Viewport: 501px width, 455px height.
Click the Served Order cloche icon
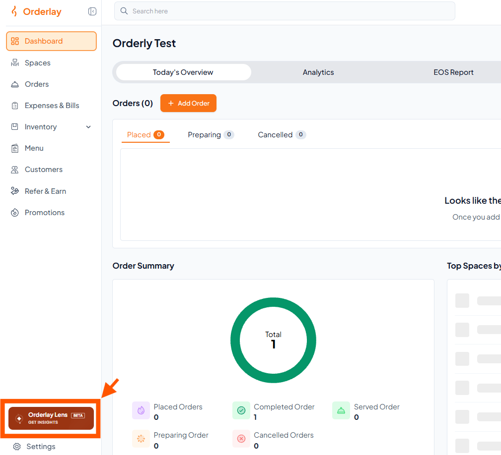click(341, 410)
